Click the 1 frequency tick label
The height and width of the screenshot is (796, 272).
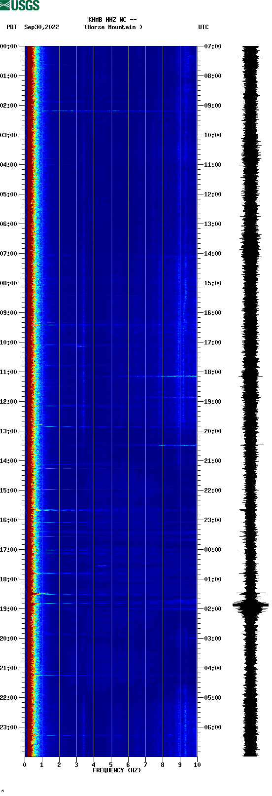coord(42,765)
